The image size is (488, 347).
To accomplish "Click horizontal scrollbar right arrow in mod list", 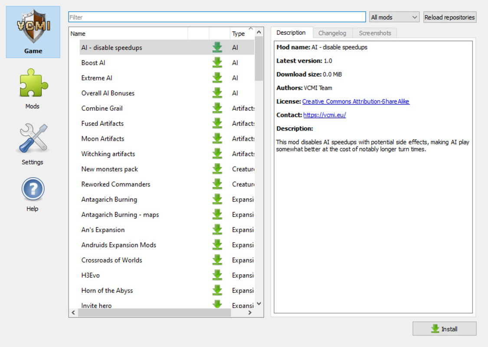I will 250,312.
